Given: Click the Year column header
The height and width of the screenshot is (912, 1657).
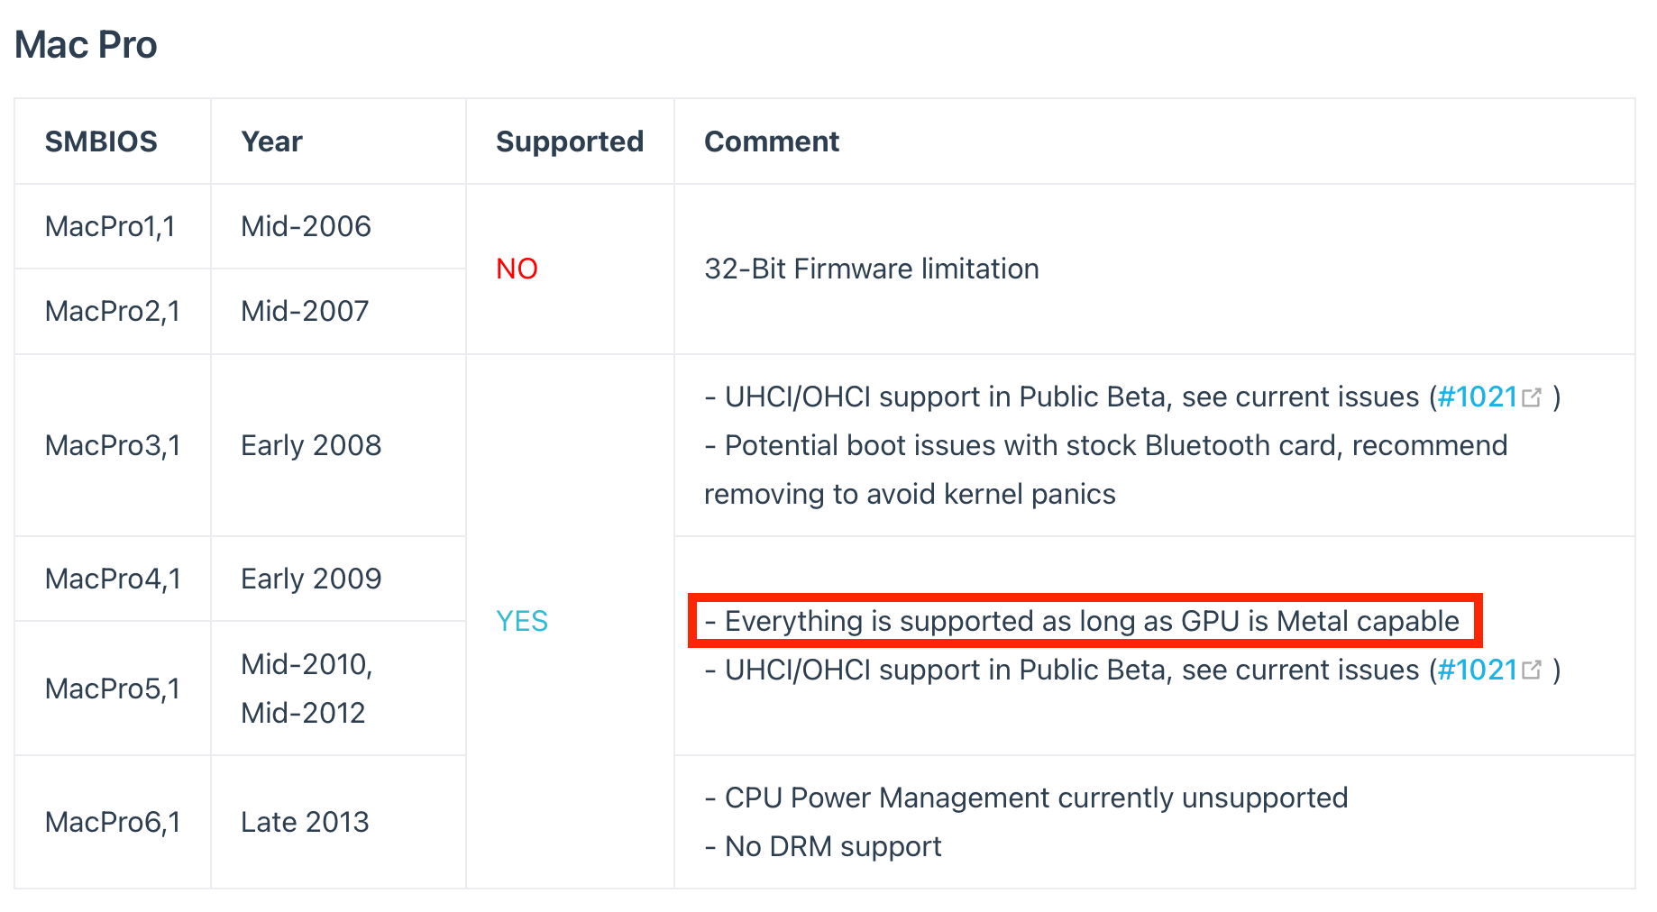Looking at the screenshot, I should click(271, 141).
